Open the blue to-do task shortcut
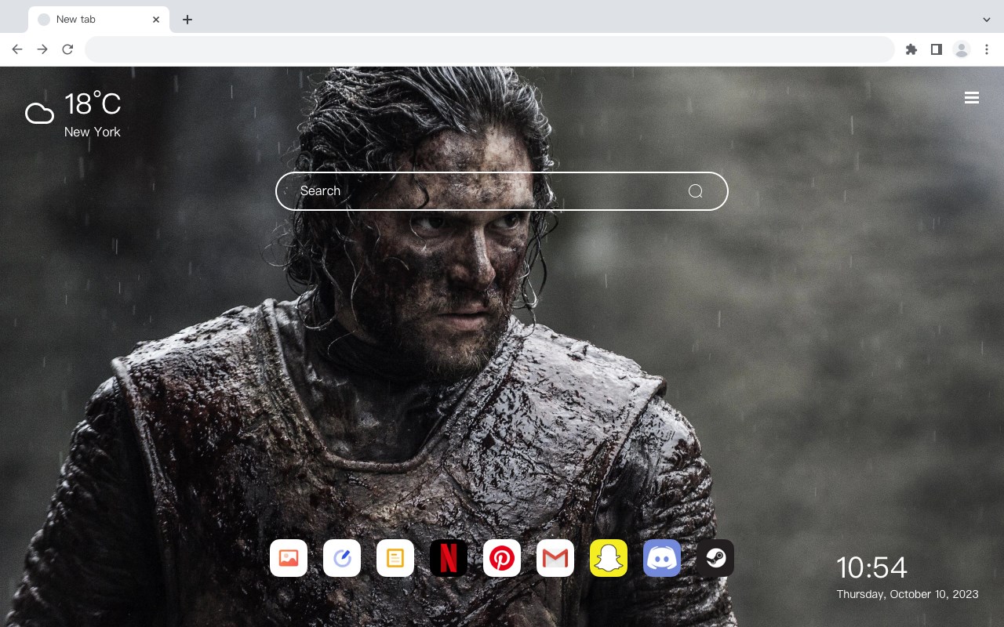1004x627 pixels. pyautogui.click(x=342, y=558)
